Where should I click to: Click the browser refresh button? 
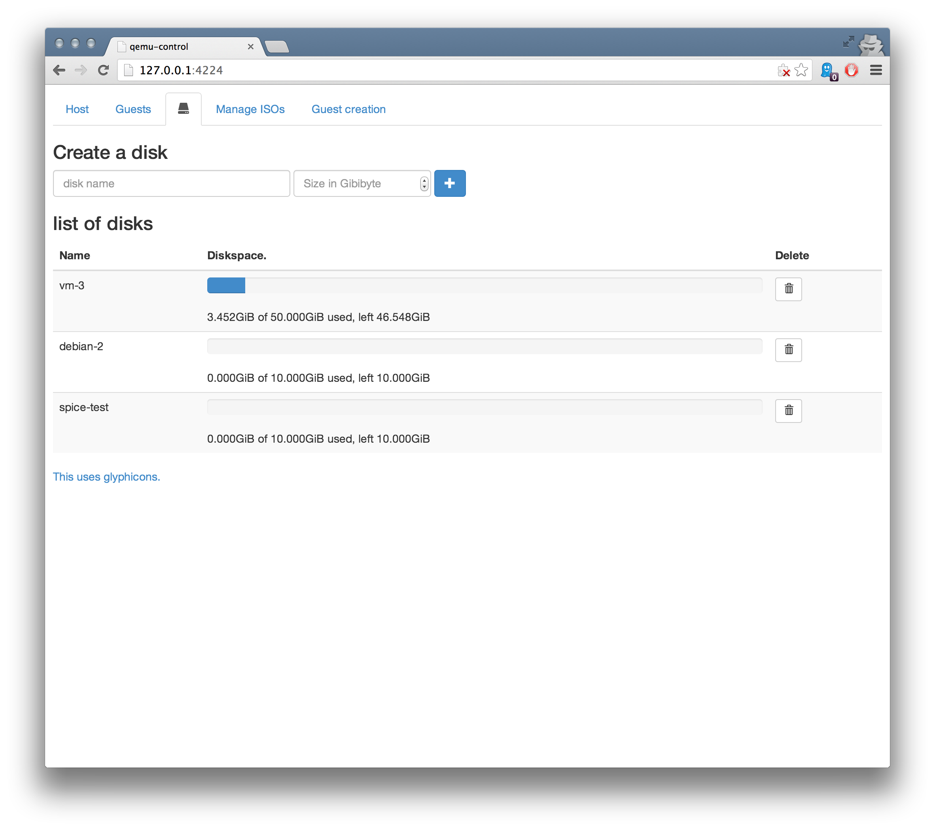tap(104, 70)
